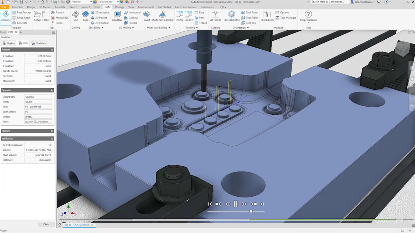This screenshot has width=415, height=233.
Task: Collapse the Verification panel section
Action: point(51,138)
